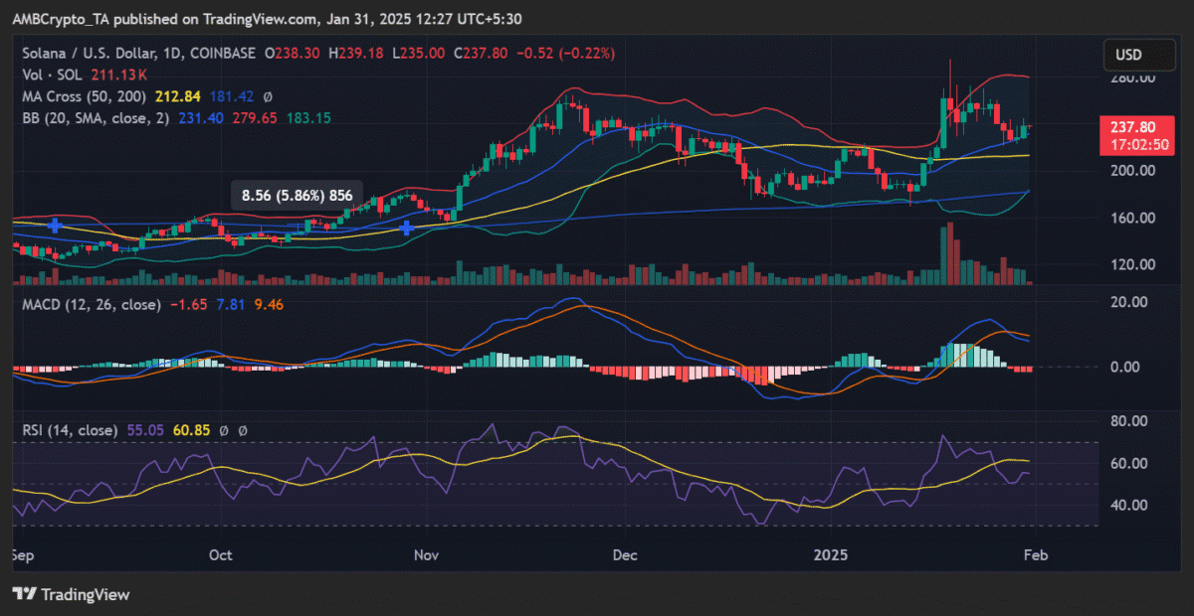Screen dimensions: 1194x616
Task: Click the blue MA cross marker in September
Action: tap(55, 226)
